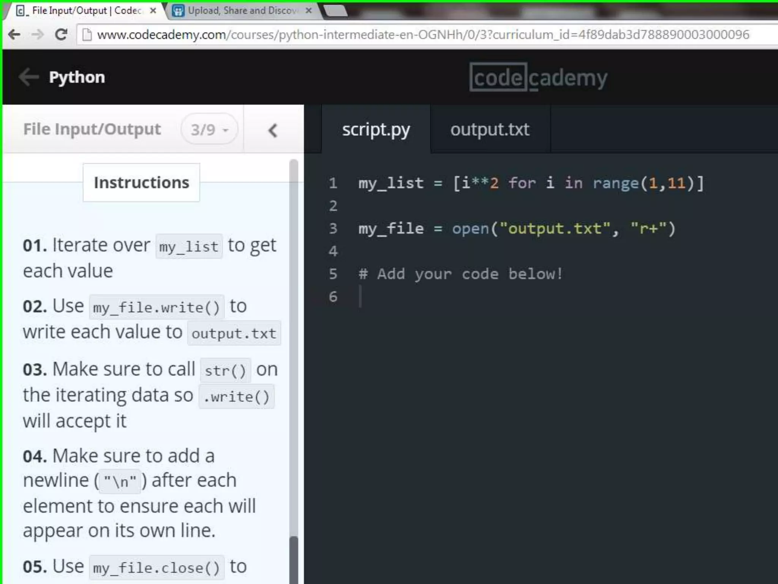Close the File Input/Output browser tab
This screenshot has width=778, height=584.
tap(153, 11)
